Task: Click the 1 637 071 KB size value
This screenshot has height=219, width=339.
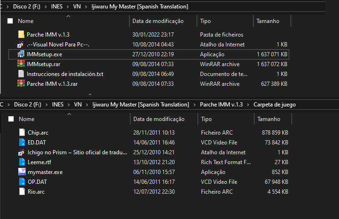Action: coord(272,54)
